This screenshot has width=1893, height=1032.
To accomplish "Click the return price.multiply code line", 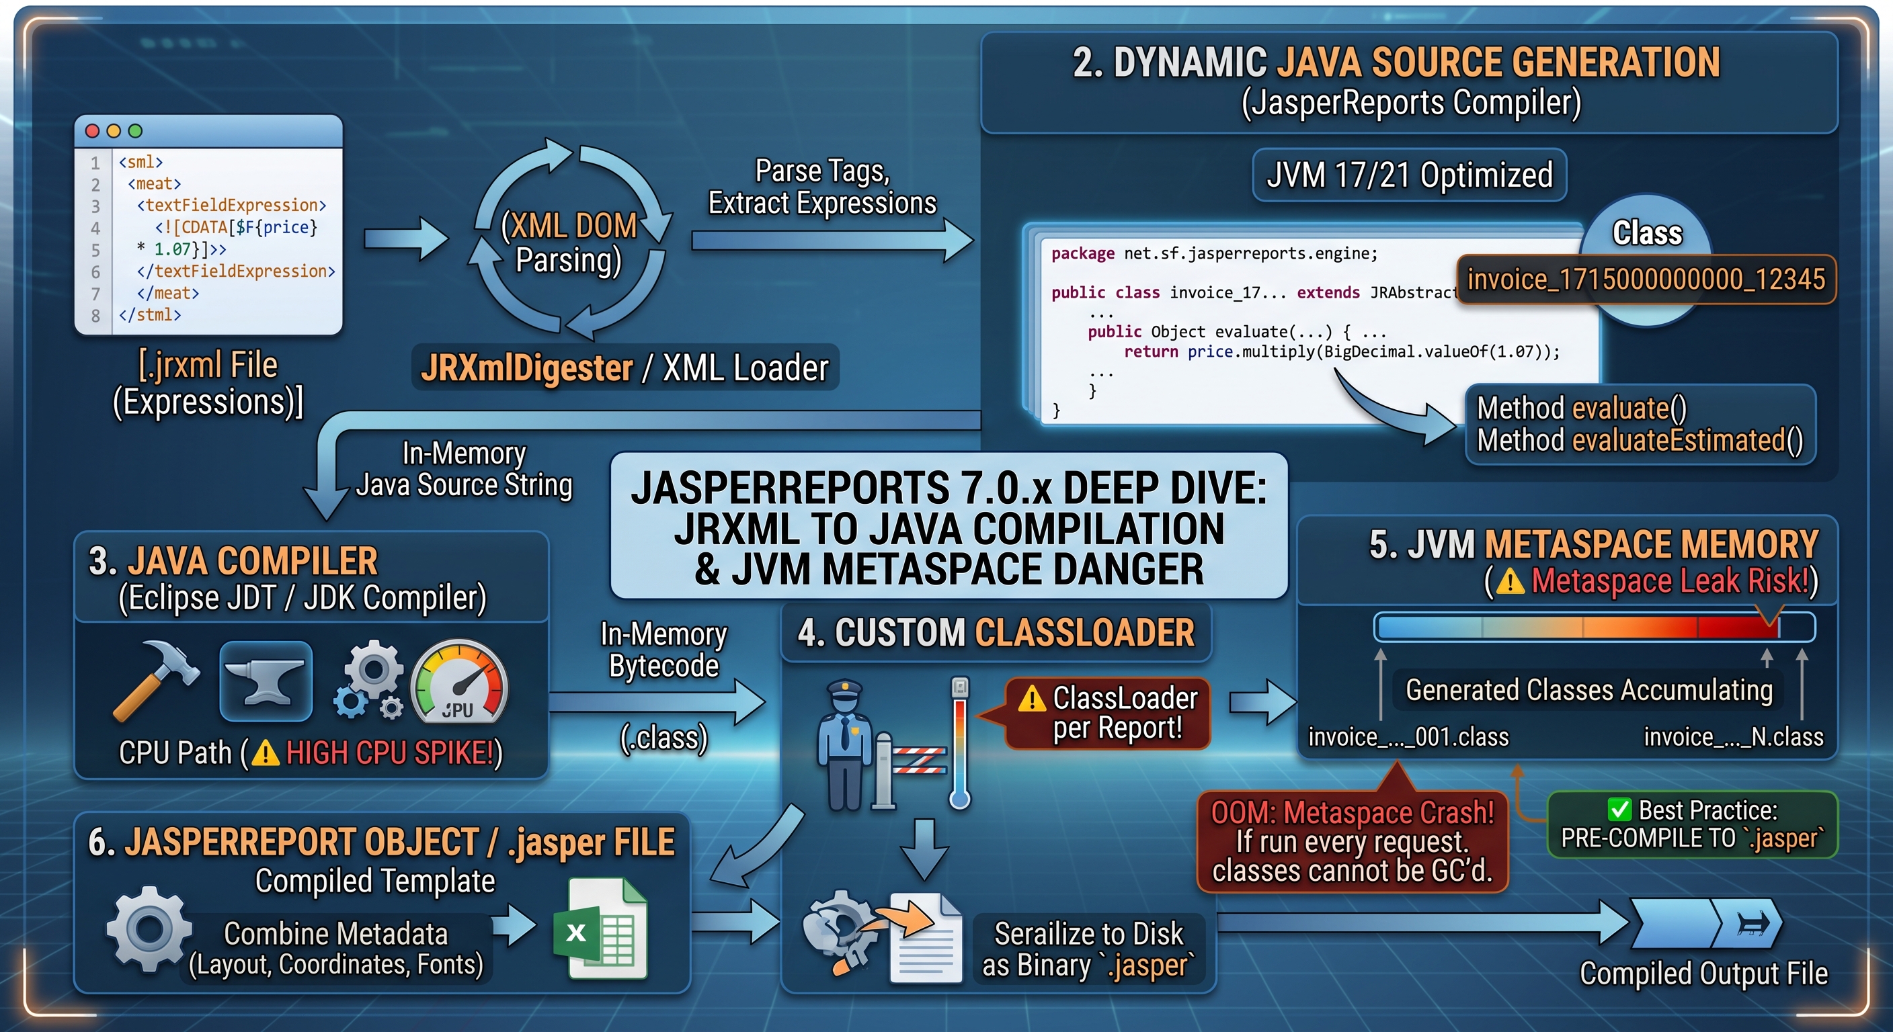I will click(x=1342, y=352).
